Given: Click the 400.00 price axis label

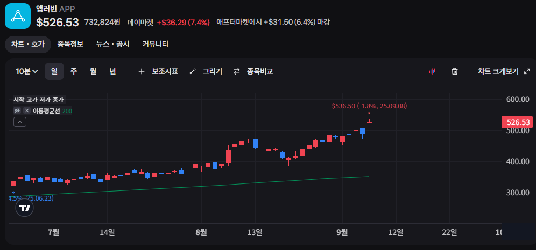Looking at the screenshot, I should click(x=518, y=161).
